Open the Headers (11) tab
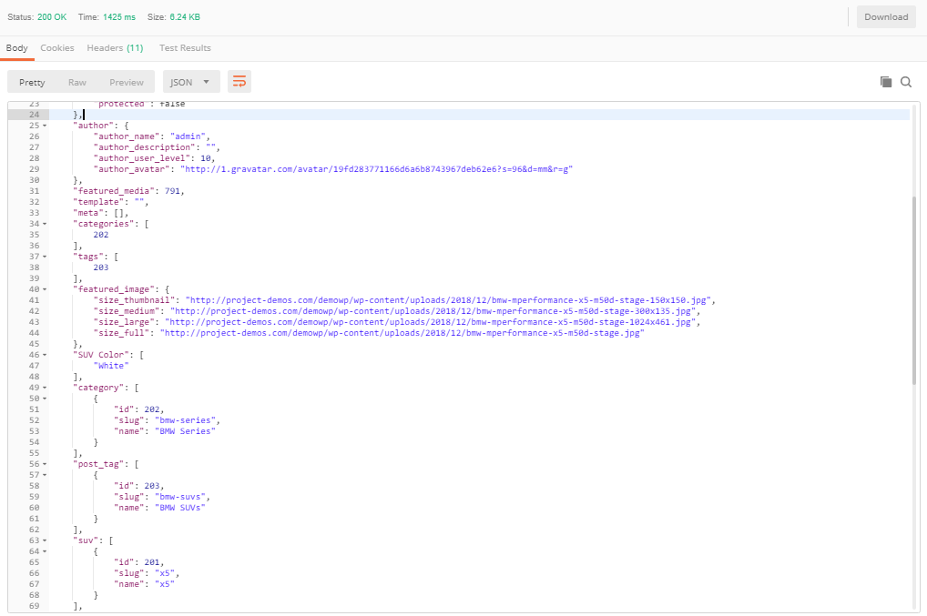 (116, 48)
